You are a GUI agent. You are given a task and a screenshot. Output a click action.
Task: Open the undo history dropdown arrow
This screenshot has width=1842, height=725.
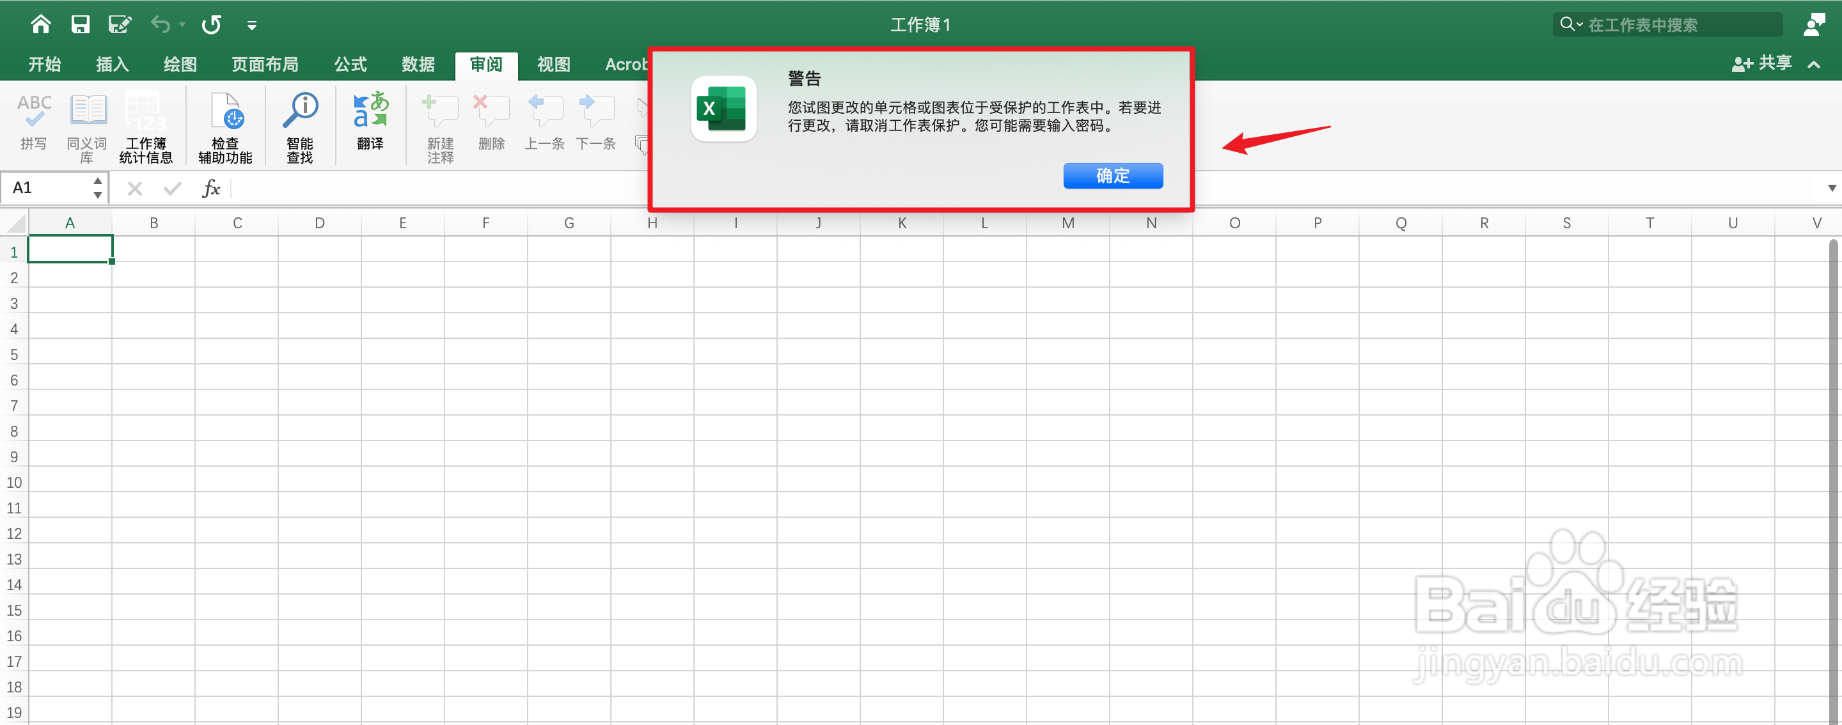pos(182,25)
